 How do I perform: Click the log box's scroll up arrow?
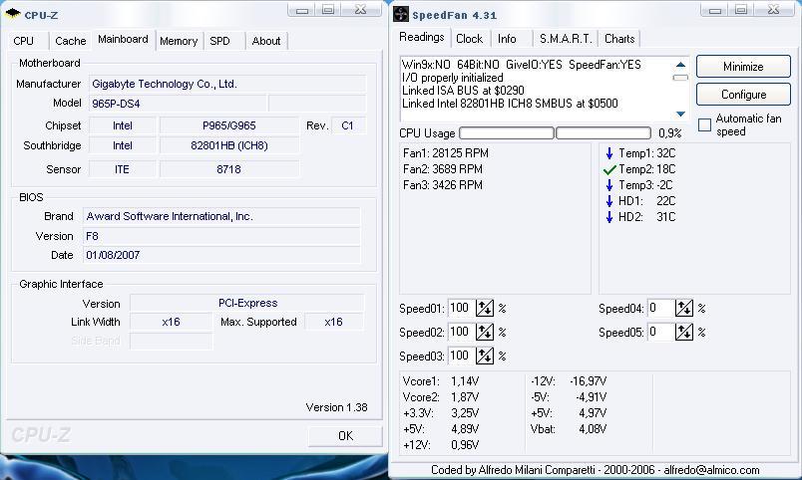pos(680,65)
